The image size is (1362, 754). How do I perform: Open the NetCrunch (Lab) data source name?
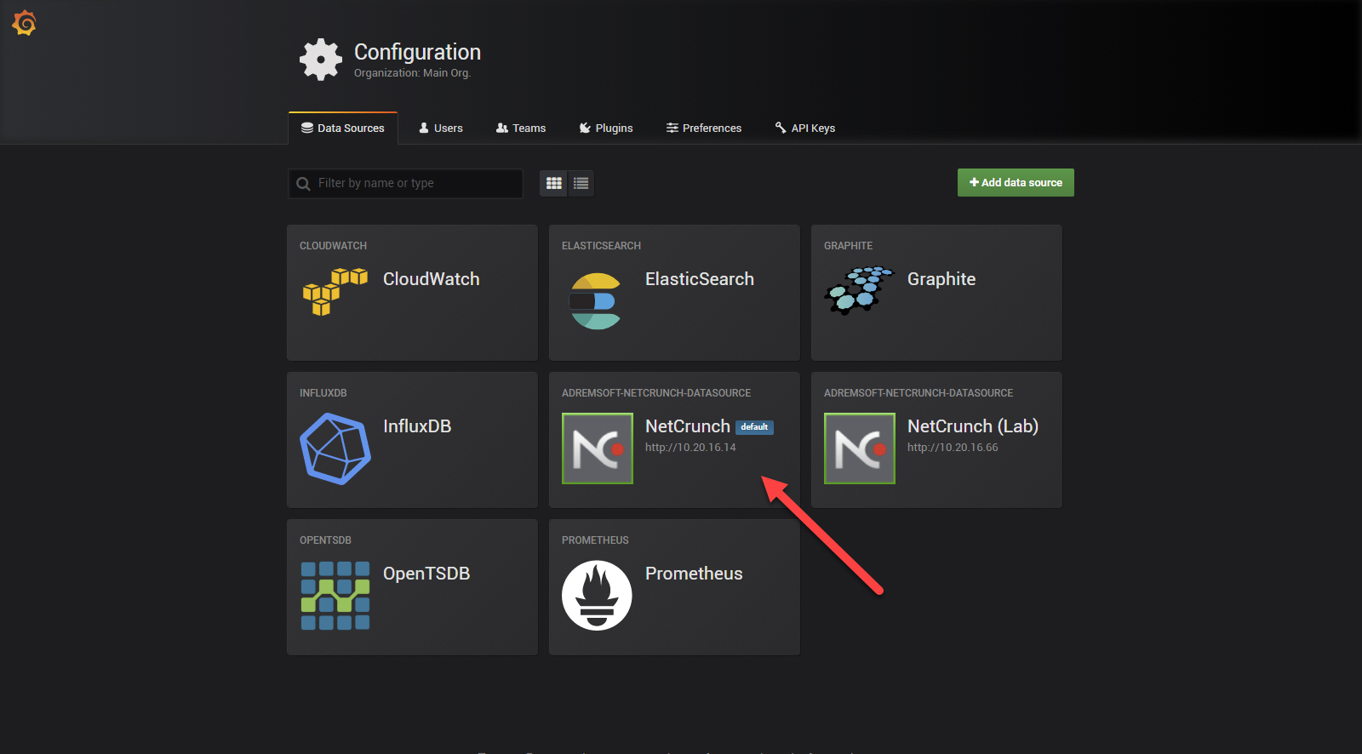pos(973,426)
